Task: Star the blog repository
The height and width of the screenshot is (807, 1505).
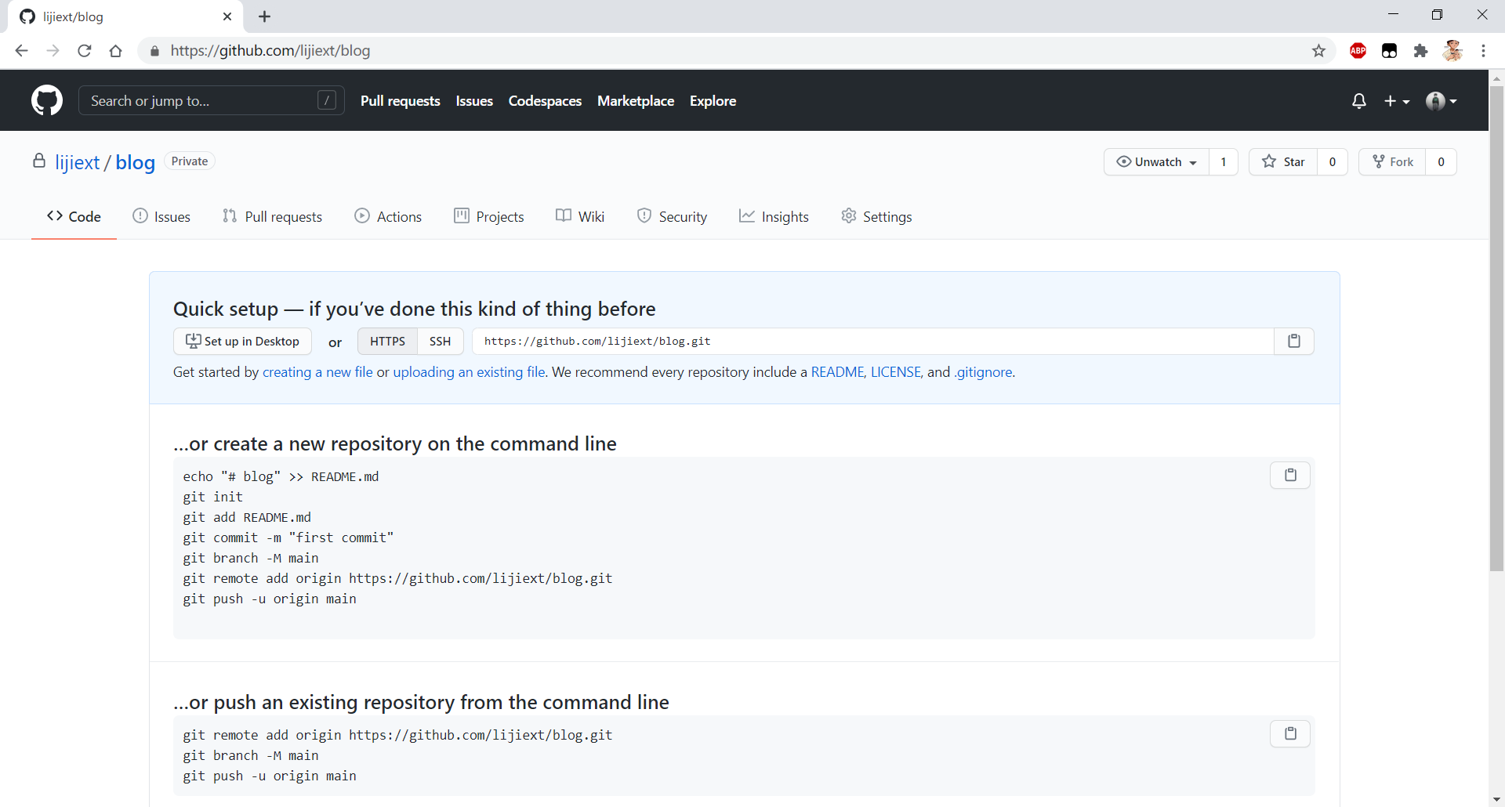Action: (x=1283, y=162)
